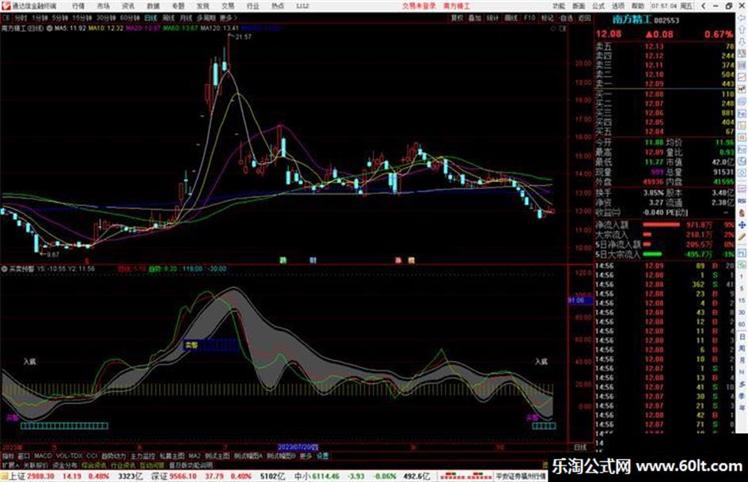Switch to 15分钟 period tab

click(x=82, y=17)
